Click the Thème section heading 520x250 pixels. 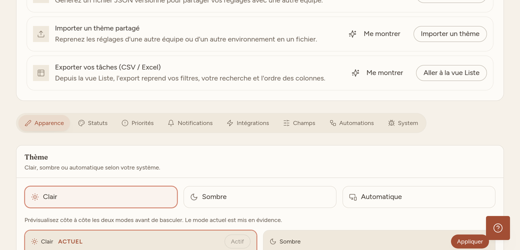[x=36, y=157]
